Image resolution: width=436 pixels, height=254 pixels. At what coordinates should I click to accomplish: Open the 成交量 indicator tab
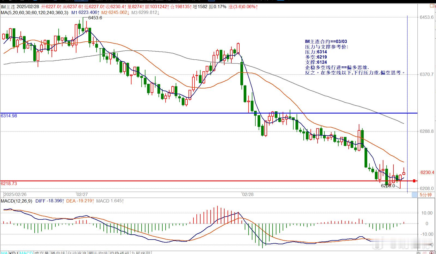(x=42, y=252)
